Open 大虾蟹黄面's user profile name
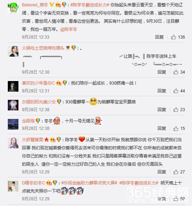The height and width of the screenshot is (206, 192). click(x=33, y=140)
